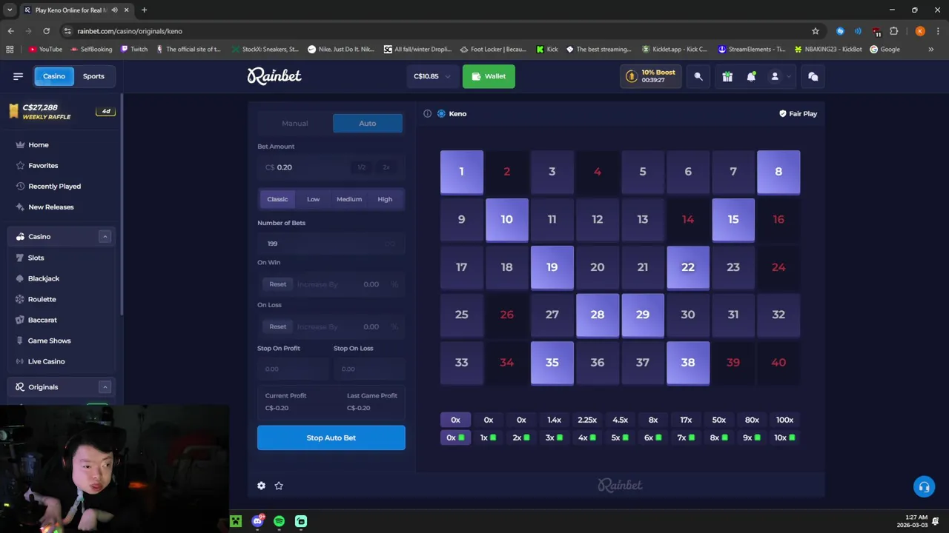Click the Stop On Profit field
The width and height of the screenshot is (949, 533).
click(293, 369)
